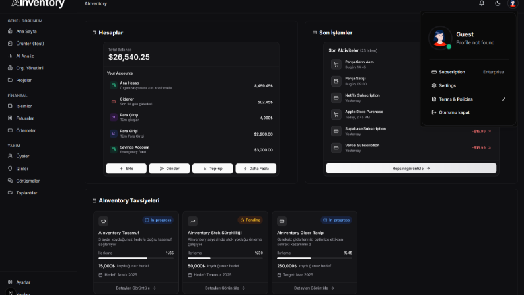Click Supabase Subscription -$15.99 amount

pos(479,132)
